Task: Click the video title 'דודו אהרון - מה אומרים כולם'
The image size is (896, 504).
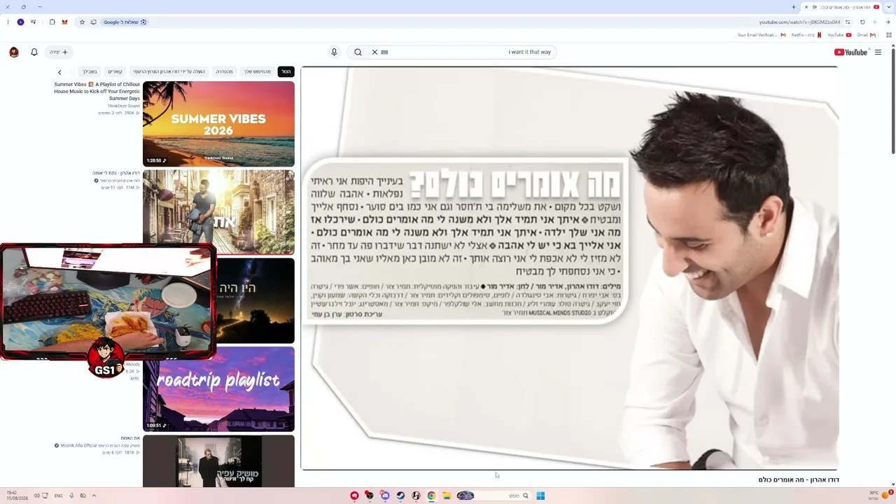Action: click(x=799, y=479)
